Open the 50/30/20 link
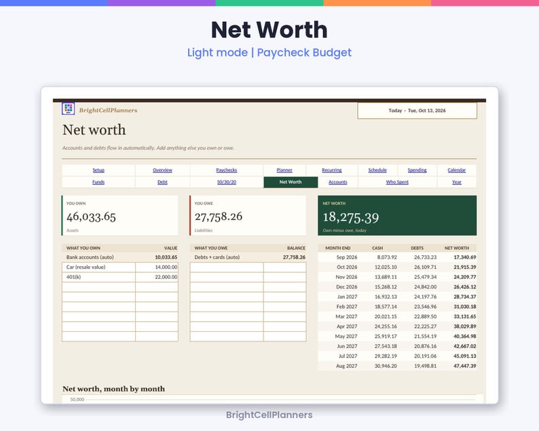 coord(227,182)
